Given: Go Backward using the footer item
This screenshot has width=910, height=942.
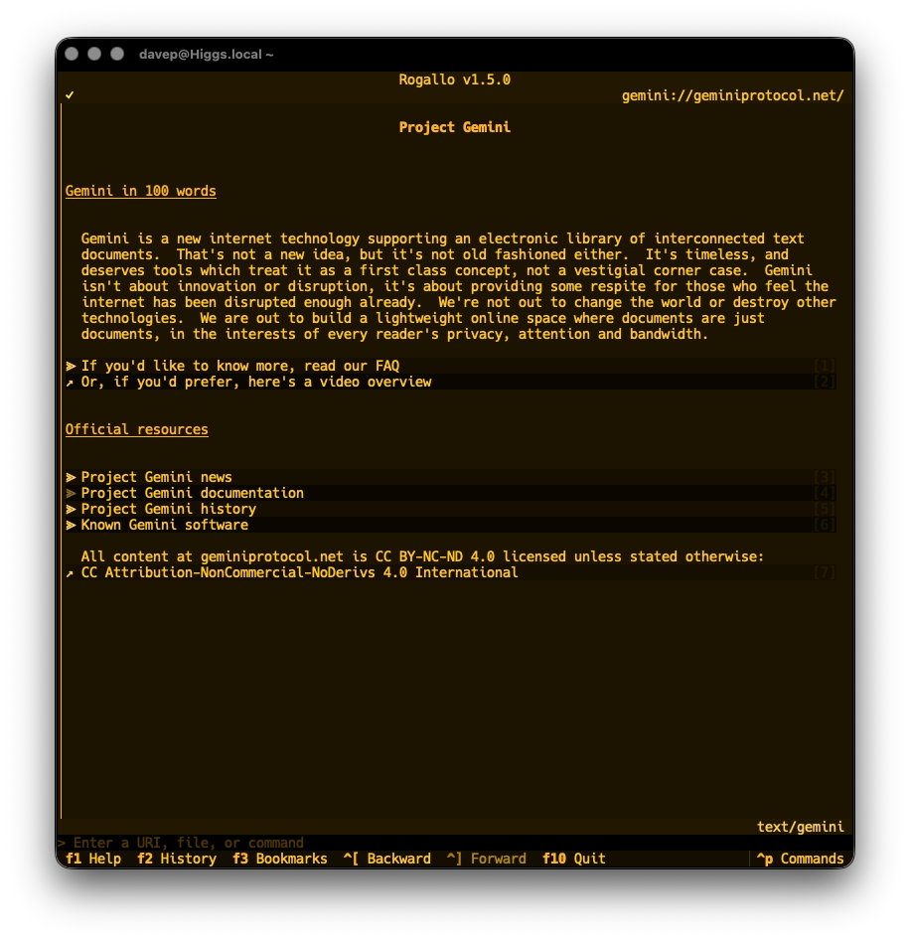Looking at the screenshot, I should coord(386,859).
